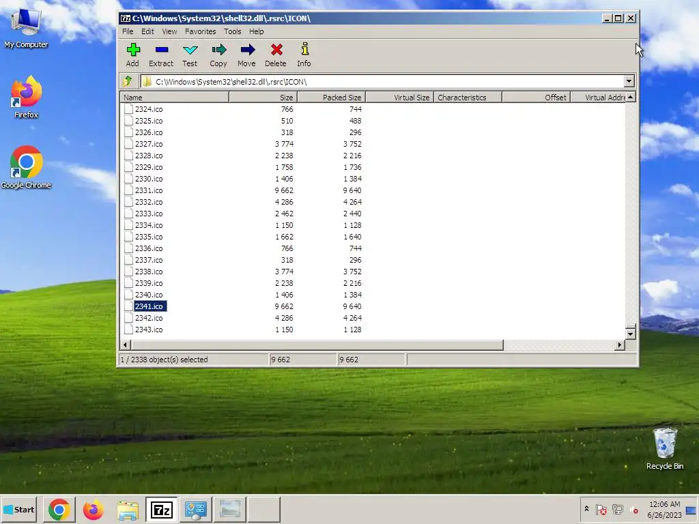Select file 2332.ico
Viewport: 699px width, 524px height.
point(149,202)
